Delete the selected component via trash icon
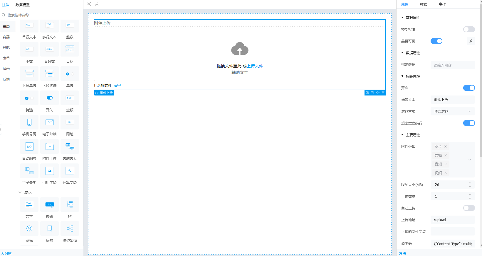482x256 pixels. (383, 93)
